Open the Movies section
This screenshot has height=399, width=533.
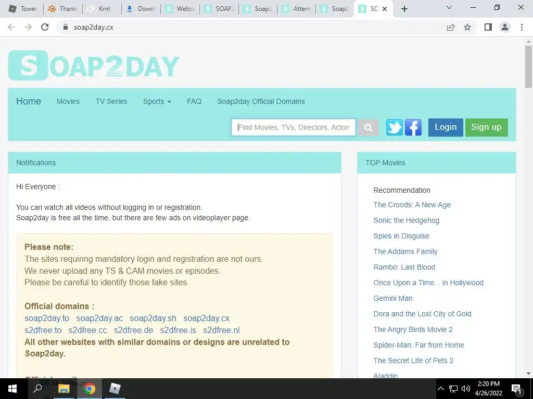[x=68, y=101]
